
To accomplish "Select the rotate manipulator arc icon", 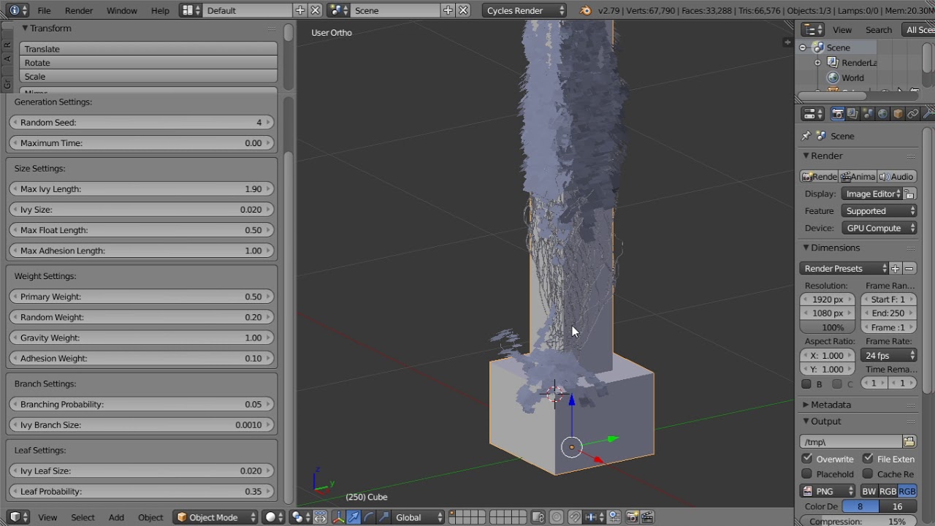I will 369,517.
